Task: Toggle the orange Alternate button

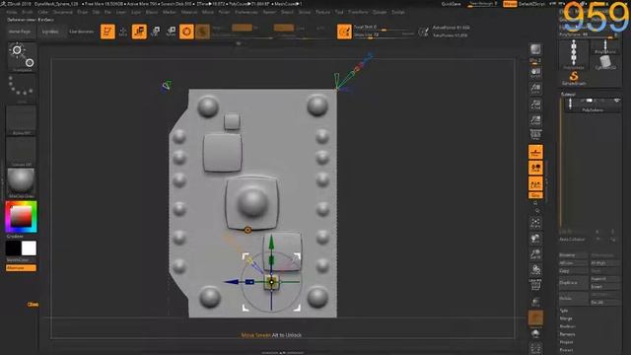Action: tap(21, 268)
